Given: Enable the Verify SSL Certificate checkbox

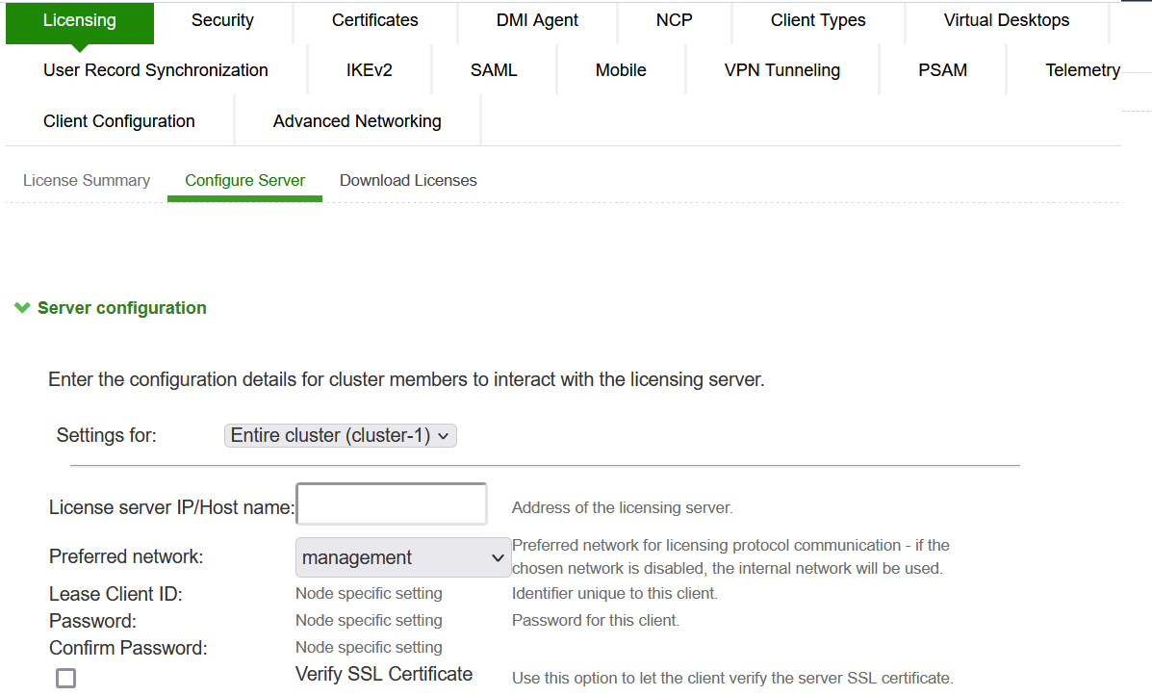Looking at the screenshot, I should [65, 678].
